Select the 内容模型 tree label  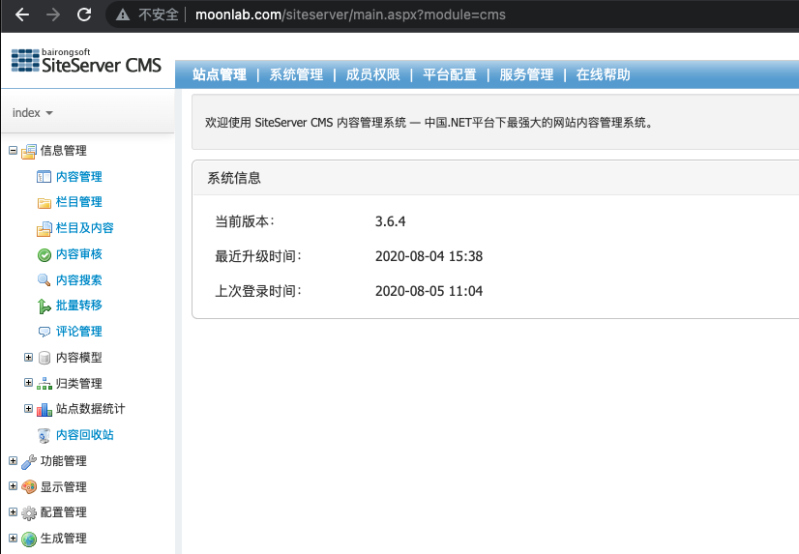pos(79,358)
